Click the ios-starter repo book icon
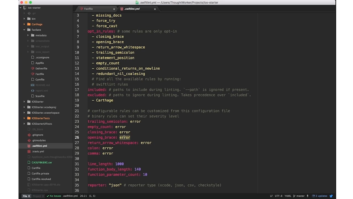 pyautogui.click(x=25, y=8)
